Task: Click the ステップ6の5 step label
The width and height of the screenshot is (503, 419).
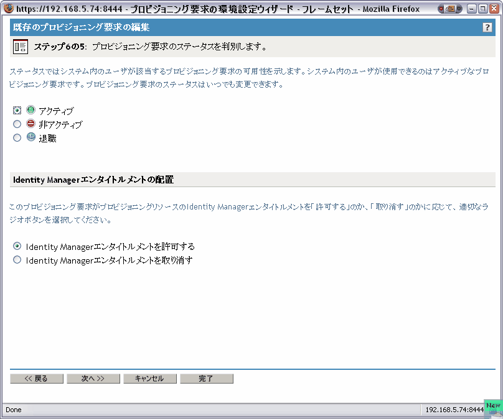Action: tap(60, 47)
